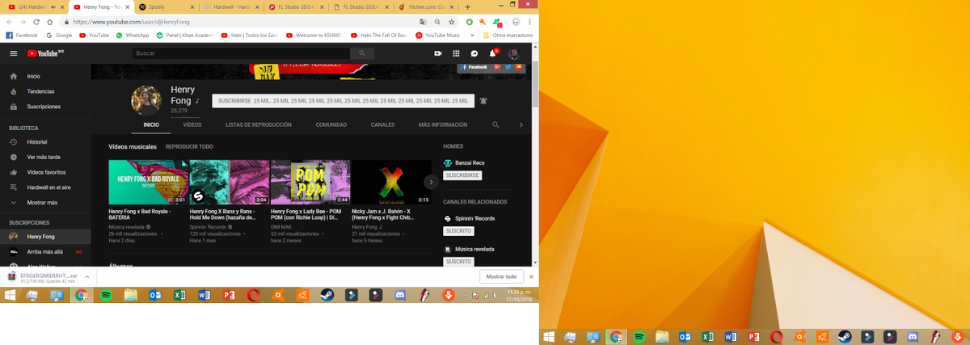The image size is (970, 345).
Task: Focus the YouTube Buscar search field
Action: coord(242,53)
